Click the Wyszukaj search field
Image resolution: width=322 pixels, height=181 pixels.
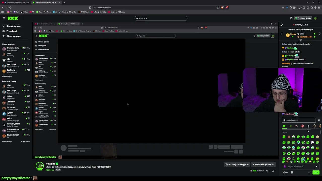[161, 18]
